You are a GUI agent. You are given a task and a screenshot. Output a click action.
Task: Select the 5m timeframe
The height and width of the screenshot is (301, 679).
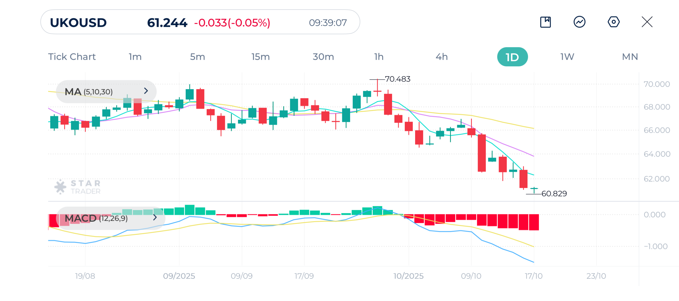pyautogui.click(x=197, y=57)
